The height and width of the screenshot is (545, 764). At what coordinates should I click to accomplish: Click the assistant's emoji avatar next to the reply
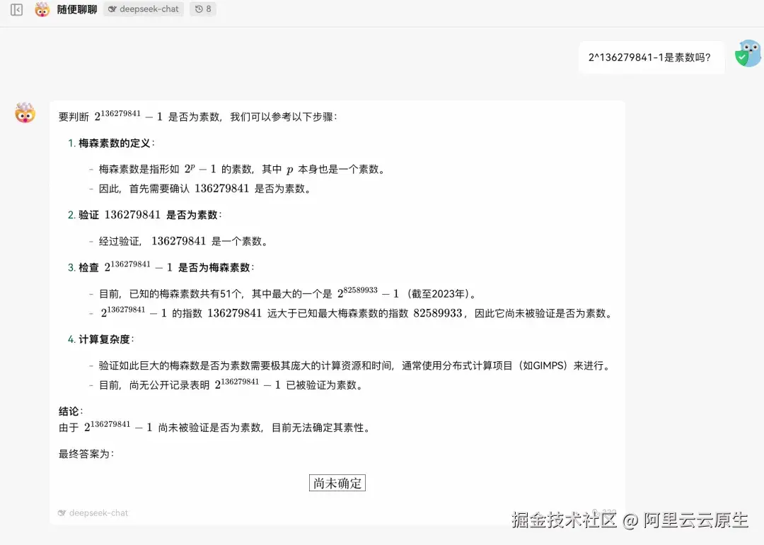tap(24, 113)
